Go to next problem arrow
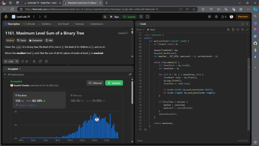This screenshot has width=259, height=146. (x=39, y=17)
